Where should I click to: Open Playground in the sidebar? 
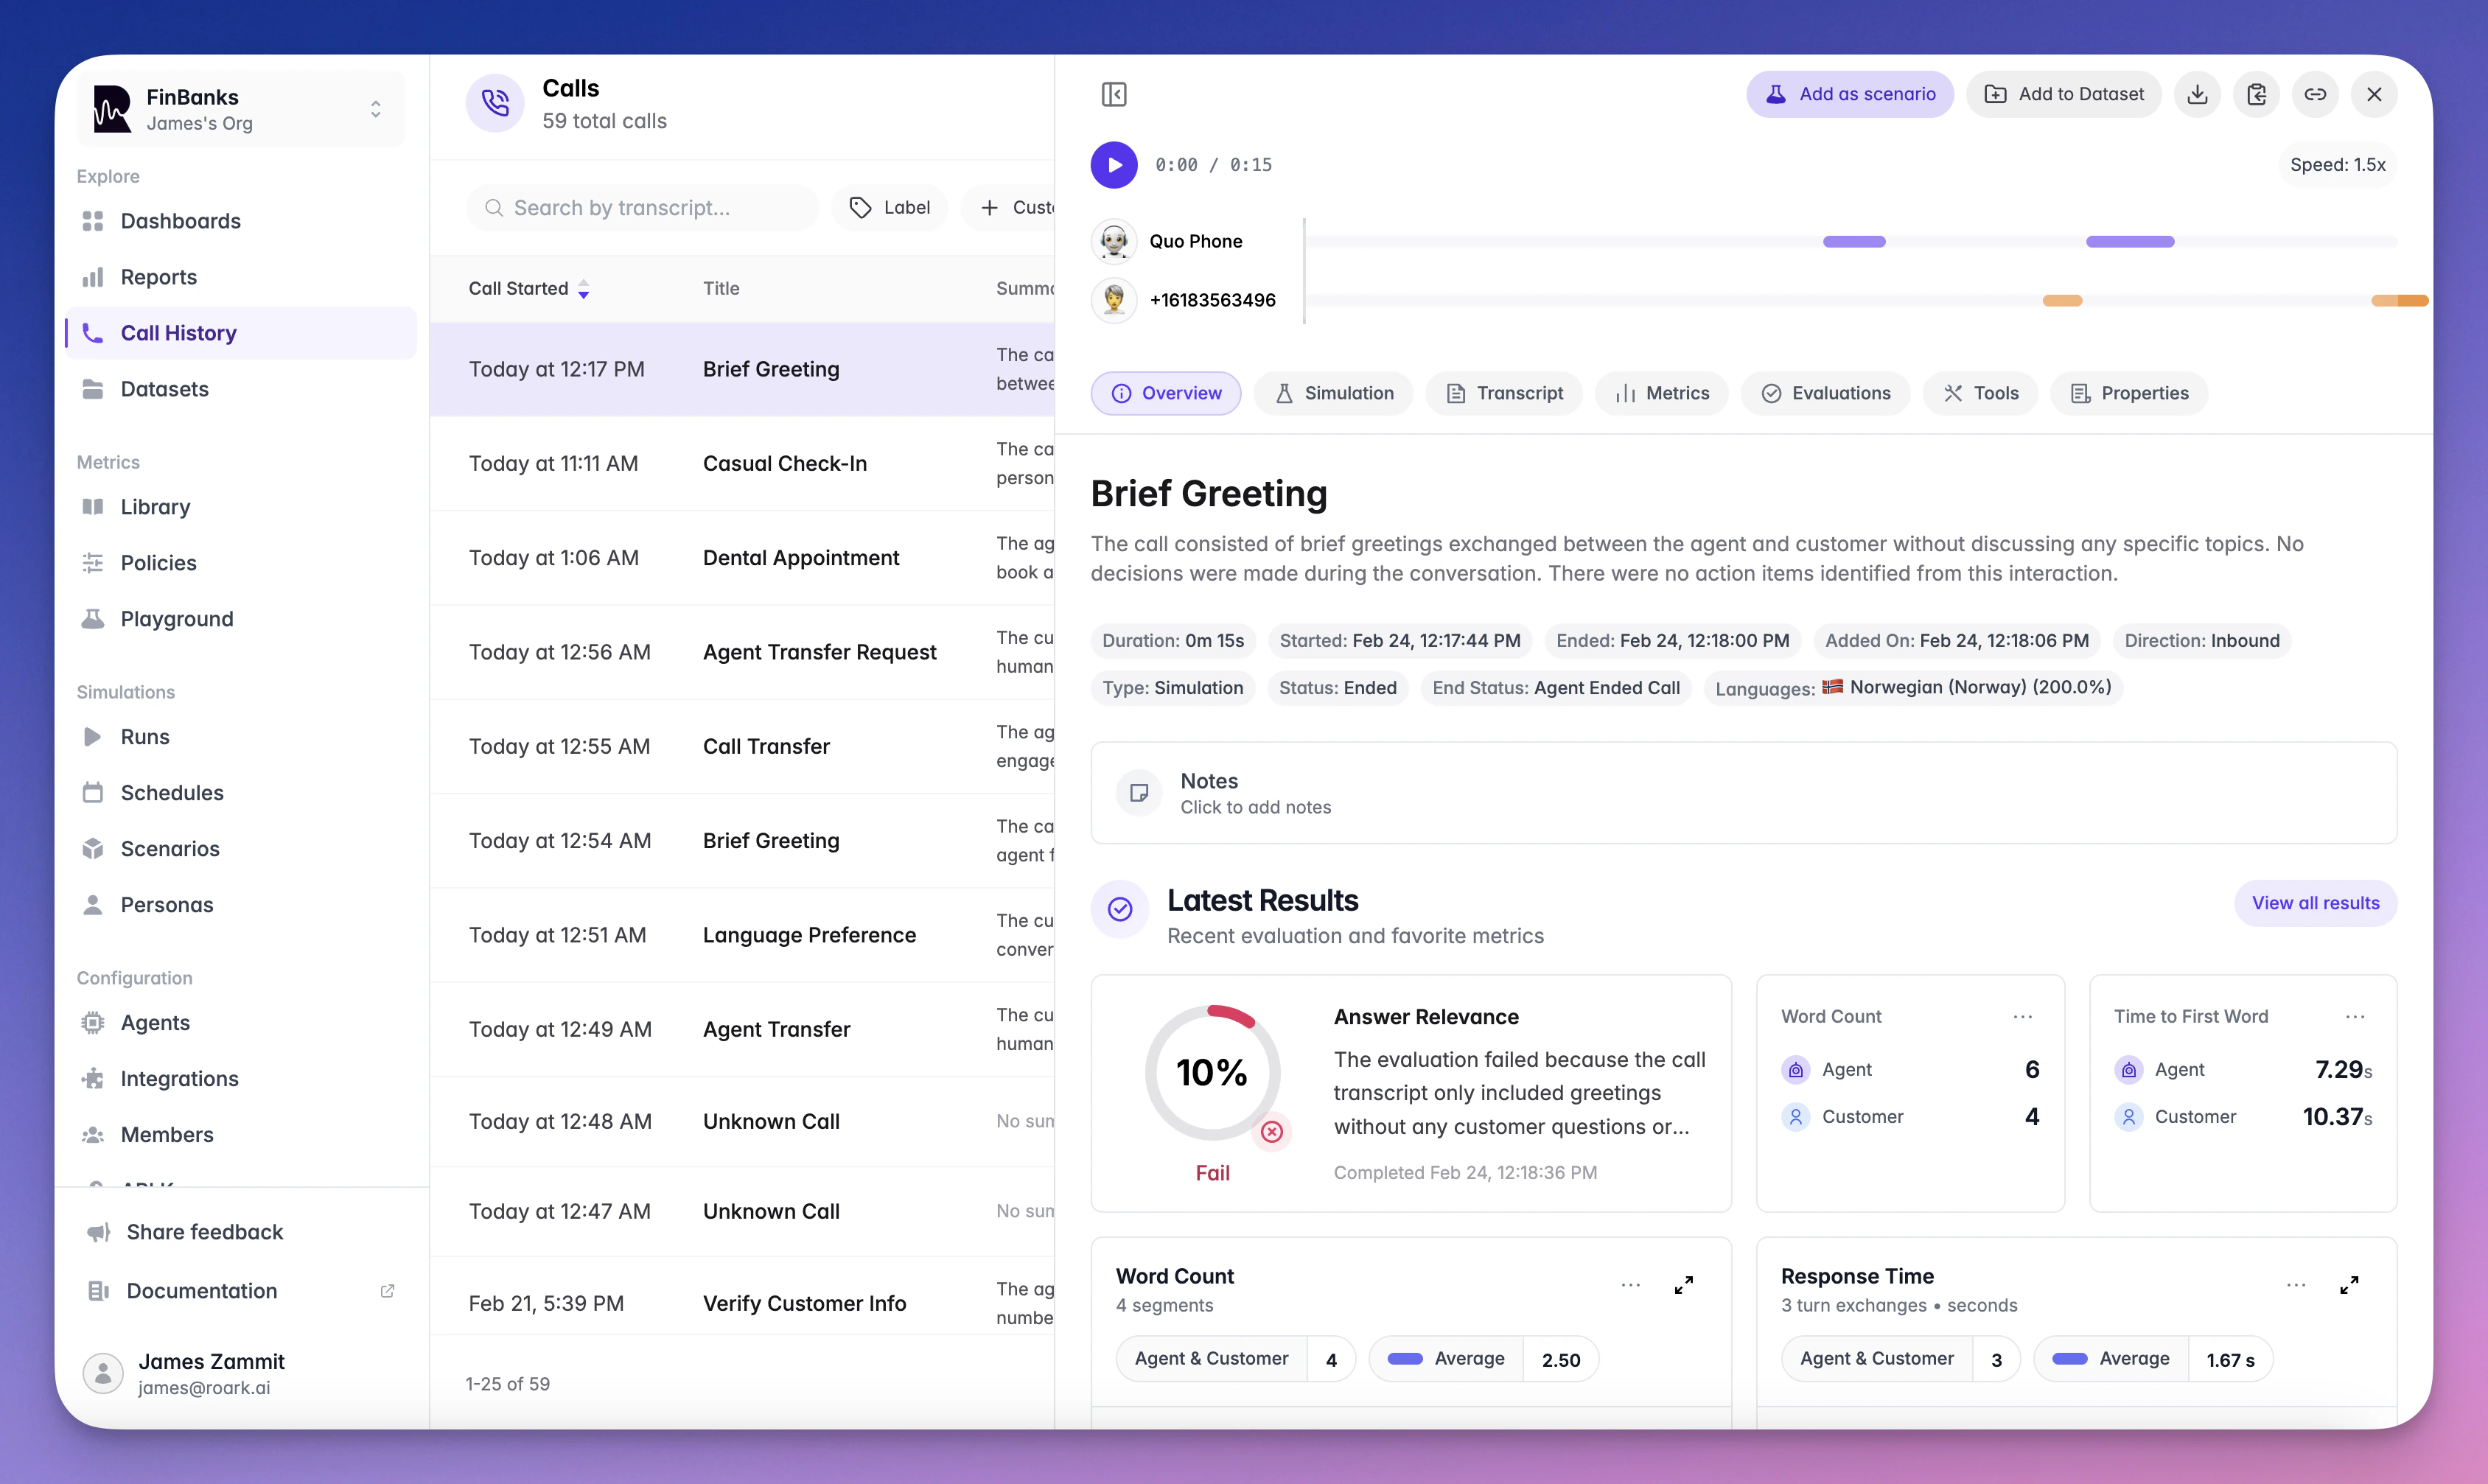[177, 619]
